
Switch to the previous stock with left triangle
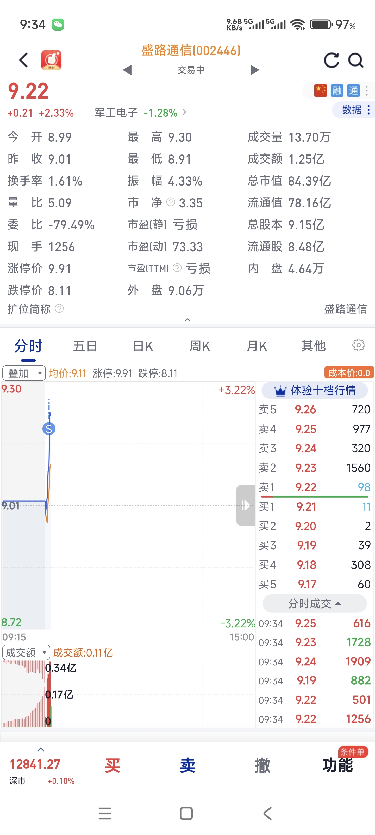(x=128, y=70)
